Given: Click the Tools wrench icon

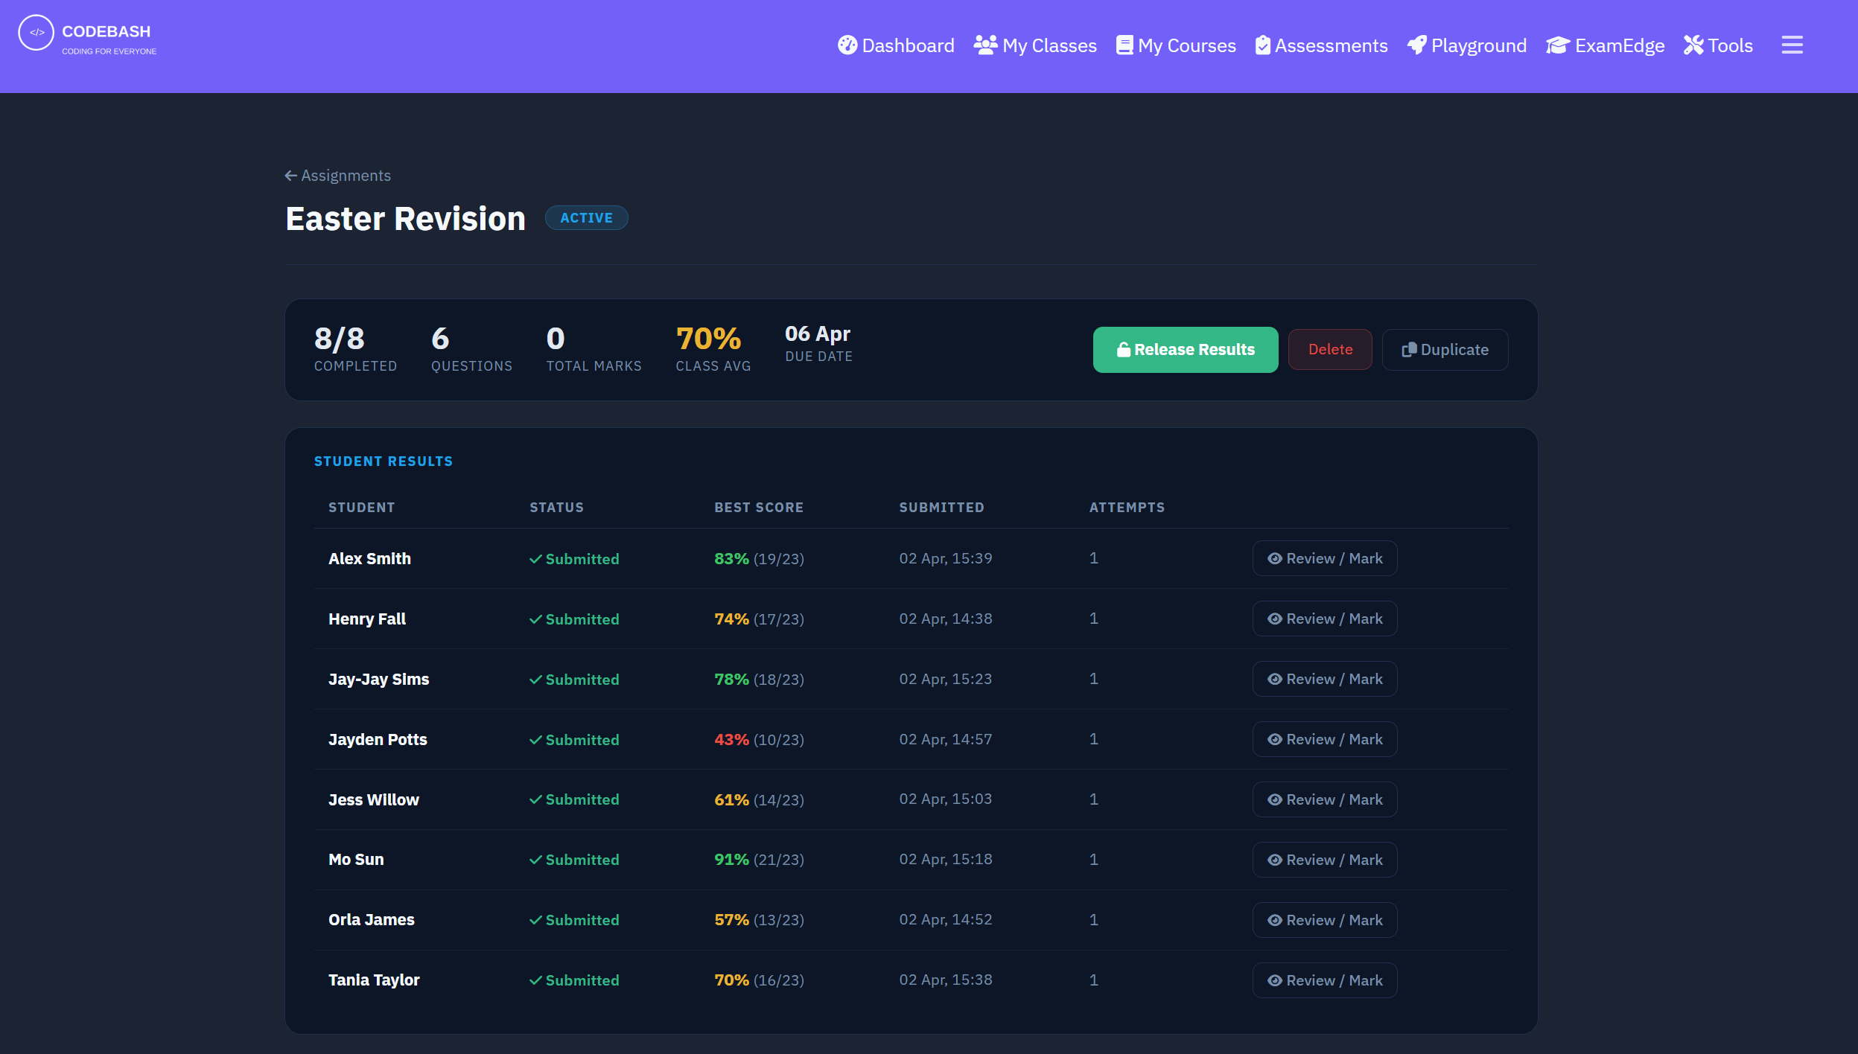Looking at the screenshot, I should (1693, 45).
